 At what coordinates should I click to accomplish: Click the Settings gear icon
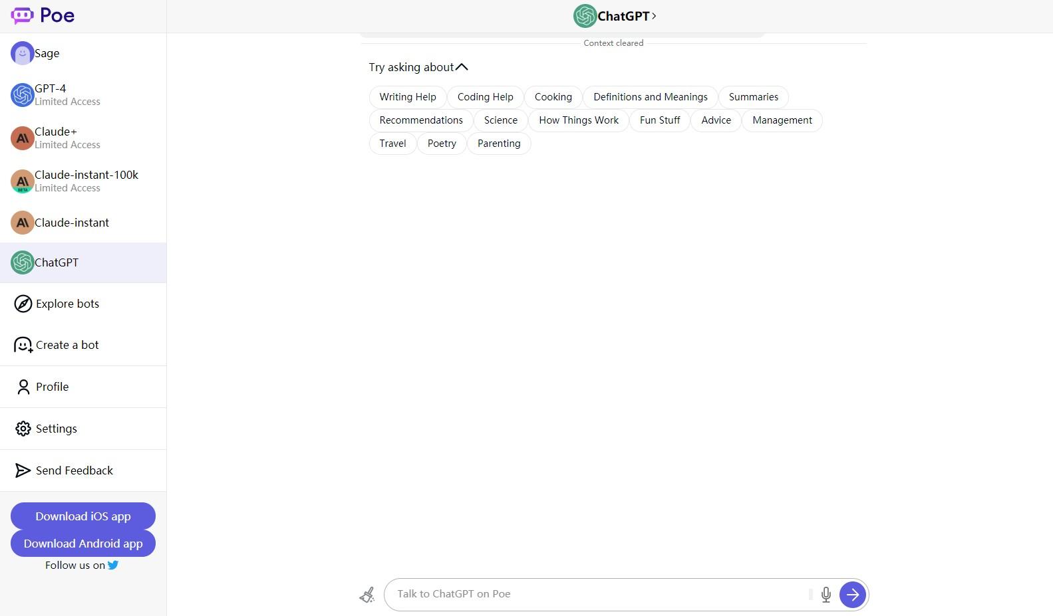click(x=23, y=429)
